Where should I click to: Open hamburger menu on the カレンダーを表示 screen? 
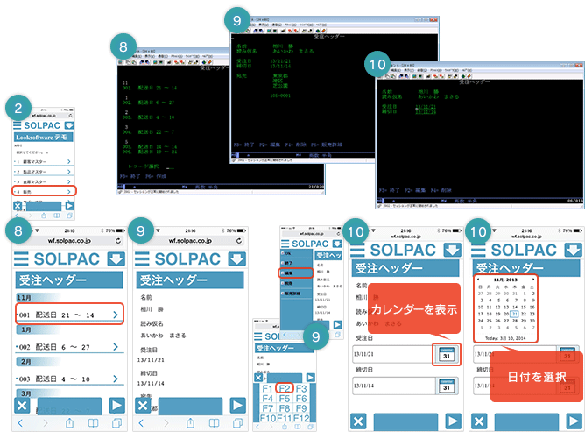pyautogui.click(x=357, y=250)
